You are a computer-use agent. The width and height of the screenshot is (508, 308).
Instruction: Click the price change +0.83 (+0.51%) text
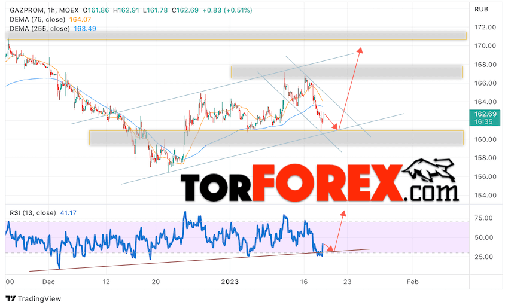click(x=227, y=10)
